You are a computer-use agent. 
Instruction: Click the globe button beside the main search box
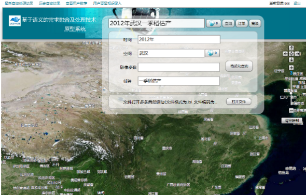click(x=214, y=24)
